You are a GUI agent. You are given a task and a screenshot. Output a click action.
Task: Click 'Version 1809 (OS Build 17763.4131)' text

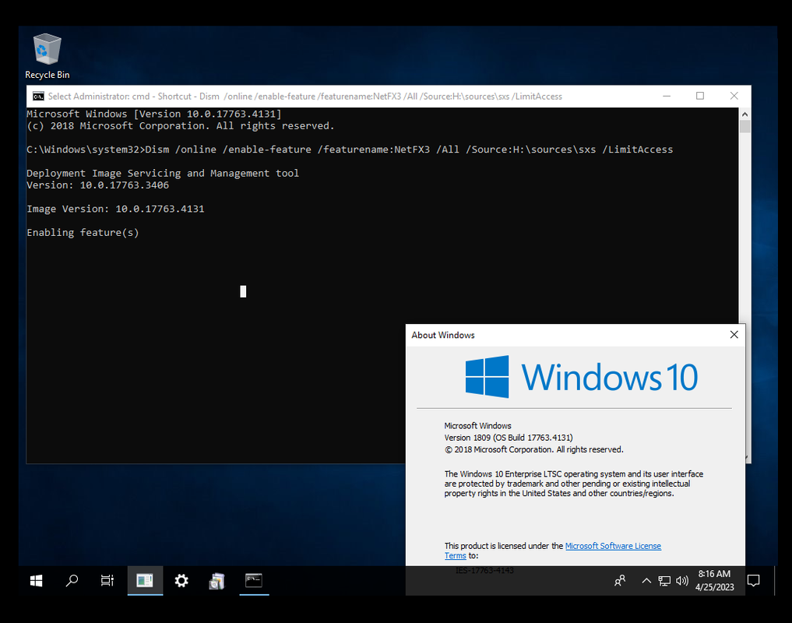(x=508, y=438)
